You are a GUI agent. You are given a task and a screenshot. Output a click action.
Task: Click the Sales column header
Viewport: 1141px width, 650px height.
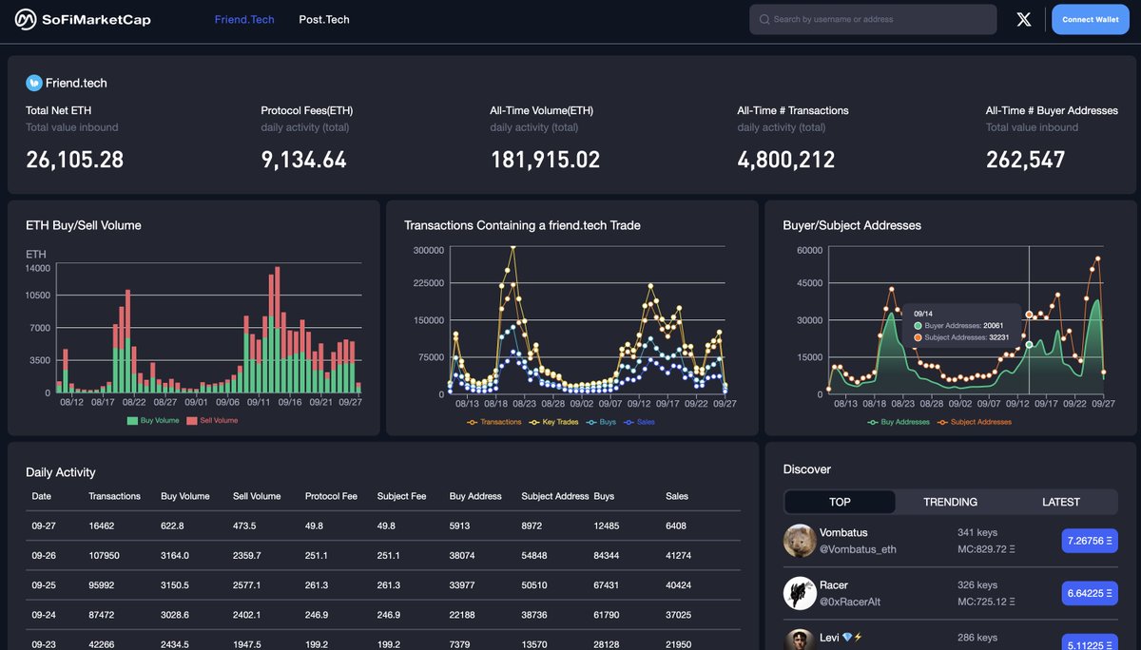(677, 496)
